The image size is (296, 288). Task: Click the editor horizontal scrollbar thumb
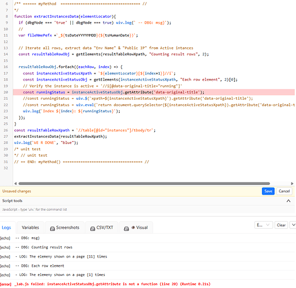pyautogui.click(x=144, y=183)
